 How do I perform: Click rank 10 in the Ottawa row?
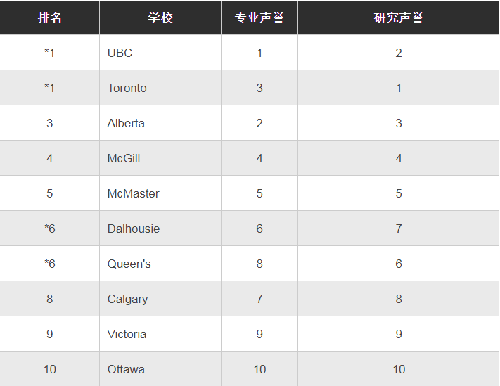(49, 369)
